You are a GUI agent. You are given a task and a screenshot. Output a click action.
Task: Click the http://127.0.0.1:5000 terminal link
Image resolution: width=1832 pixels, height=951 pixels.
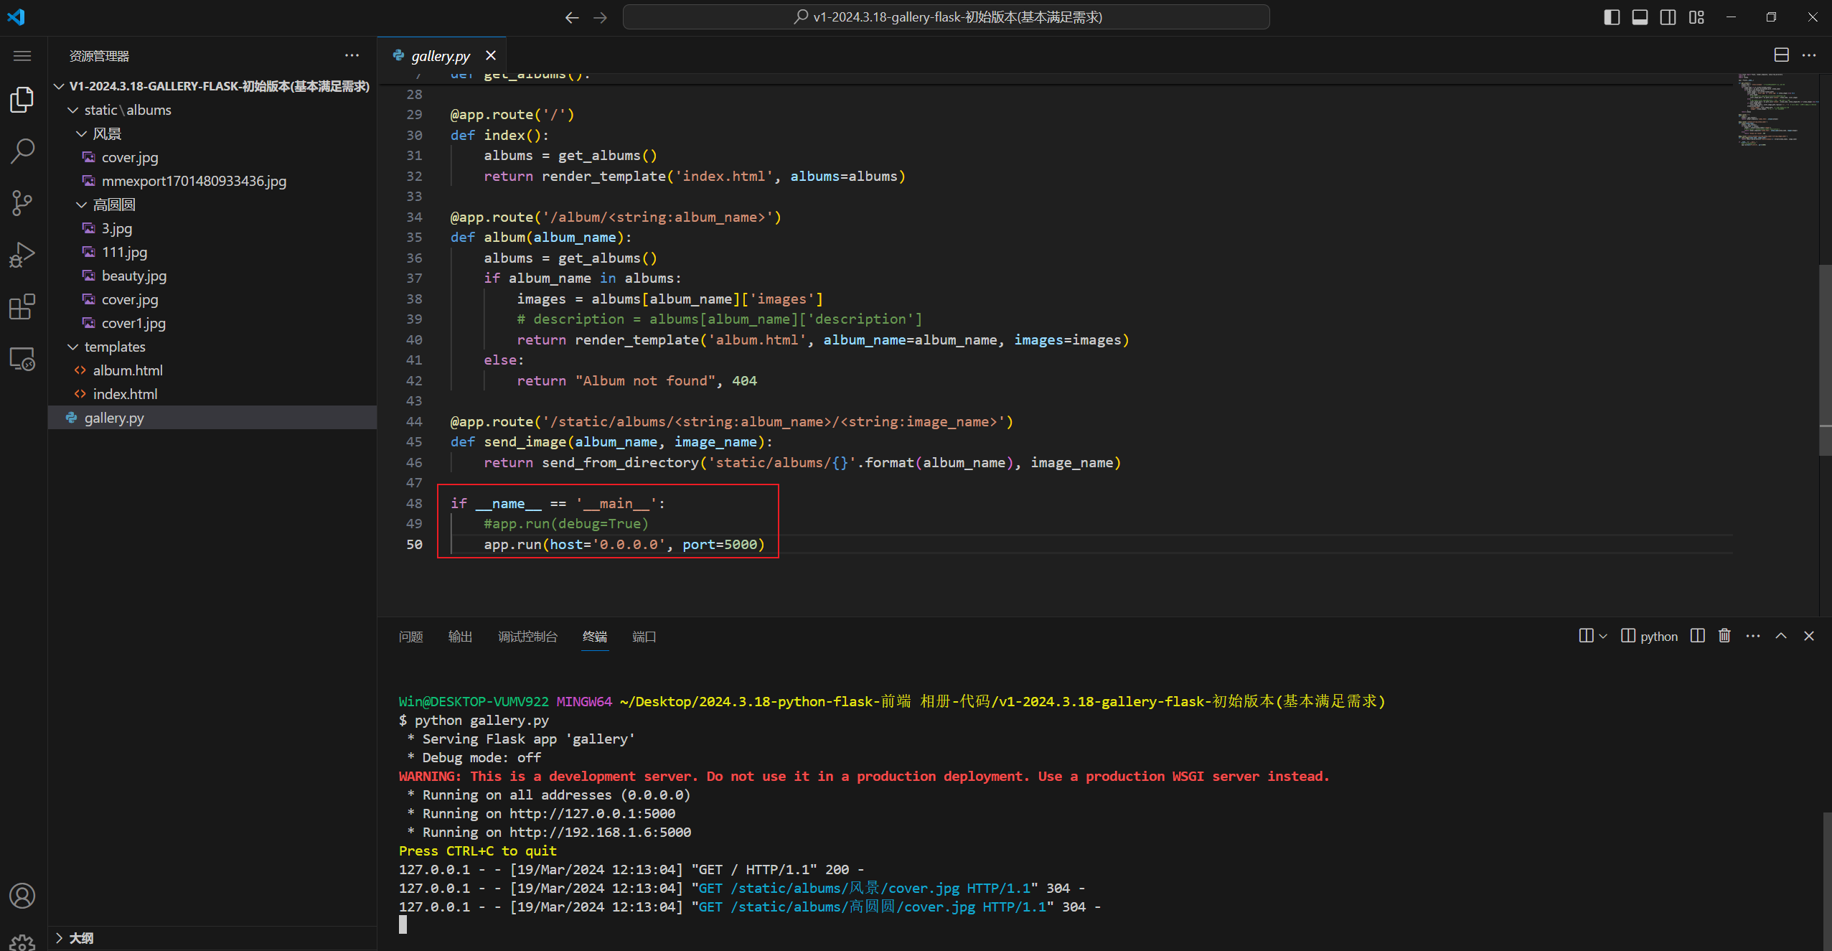[x=592, y=813]
